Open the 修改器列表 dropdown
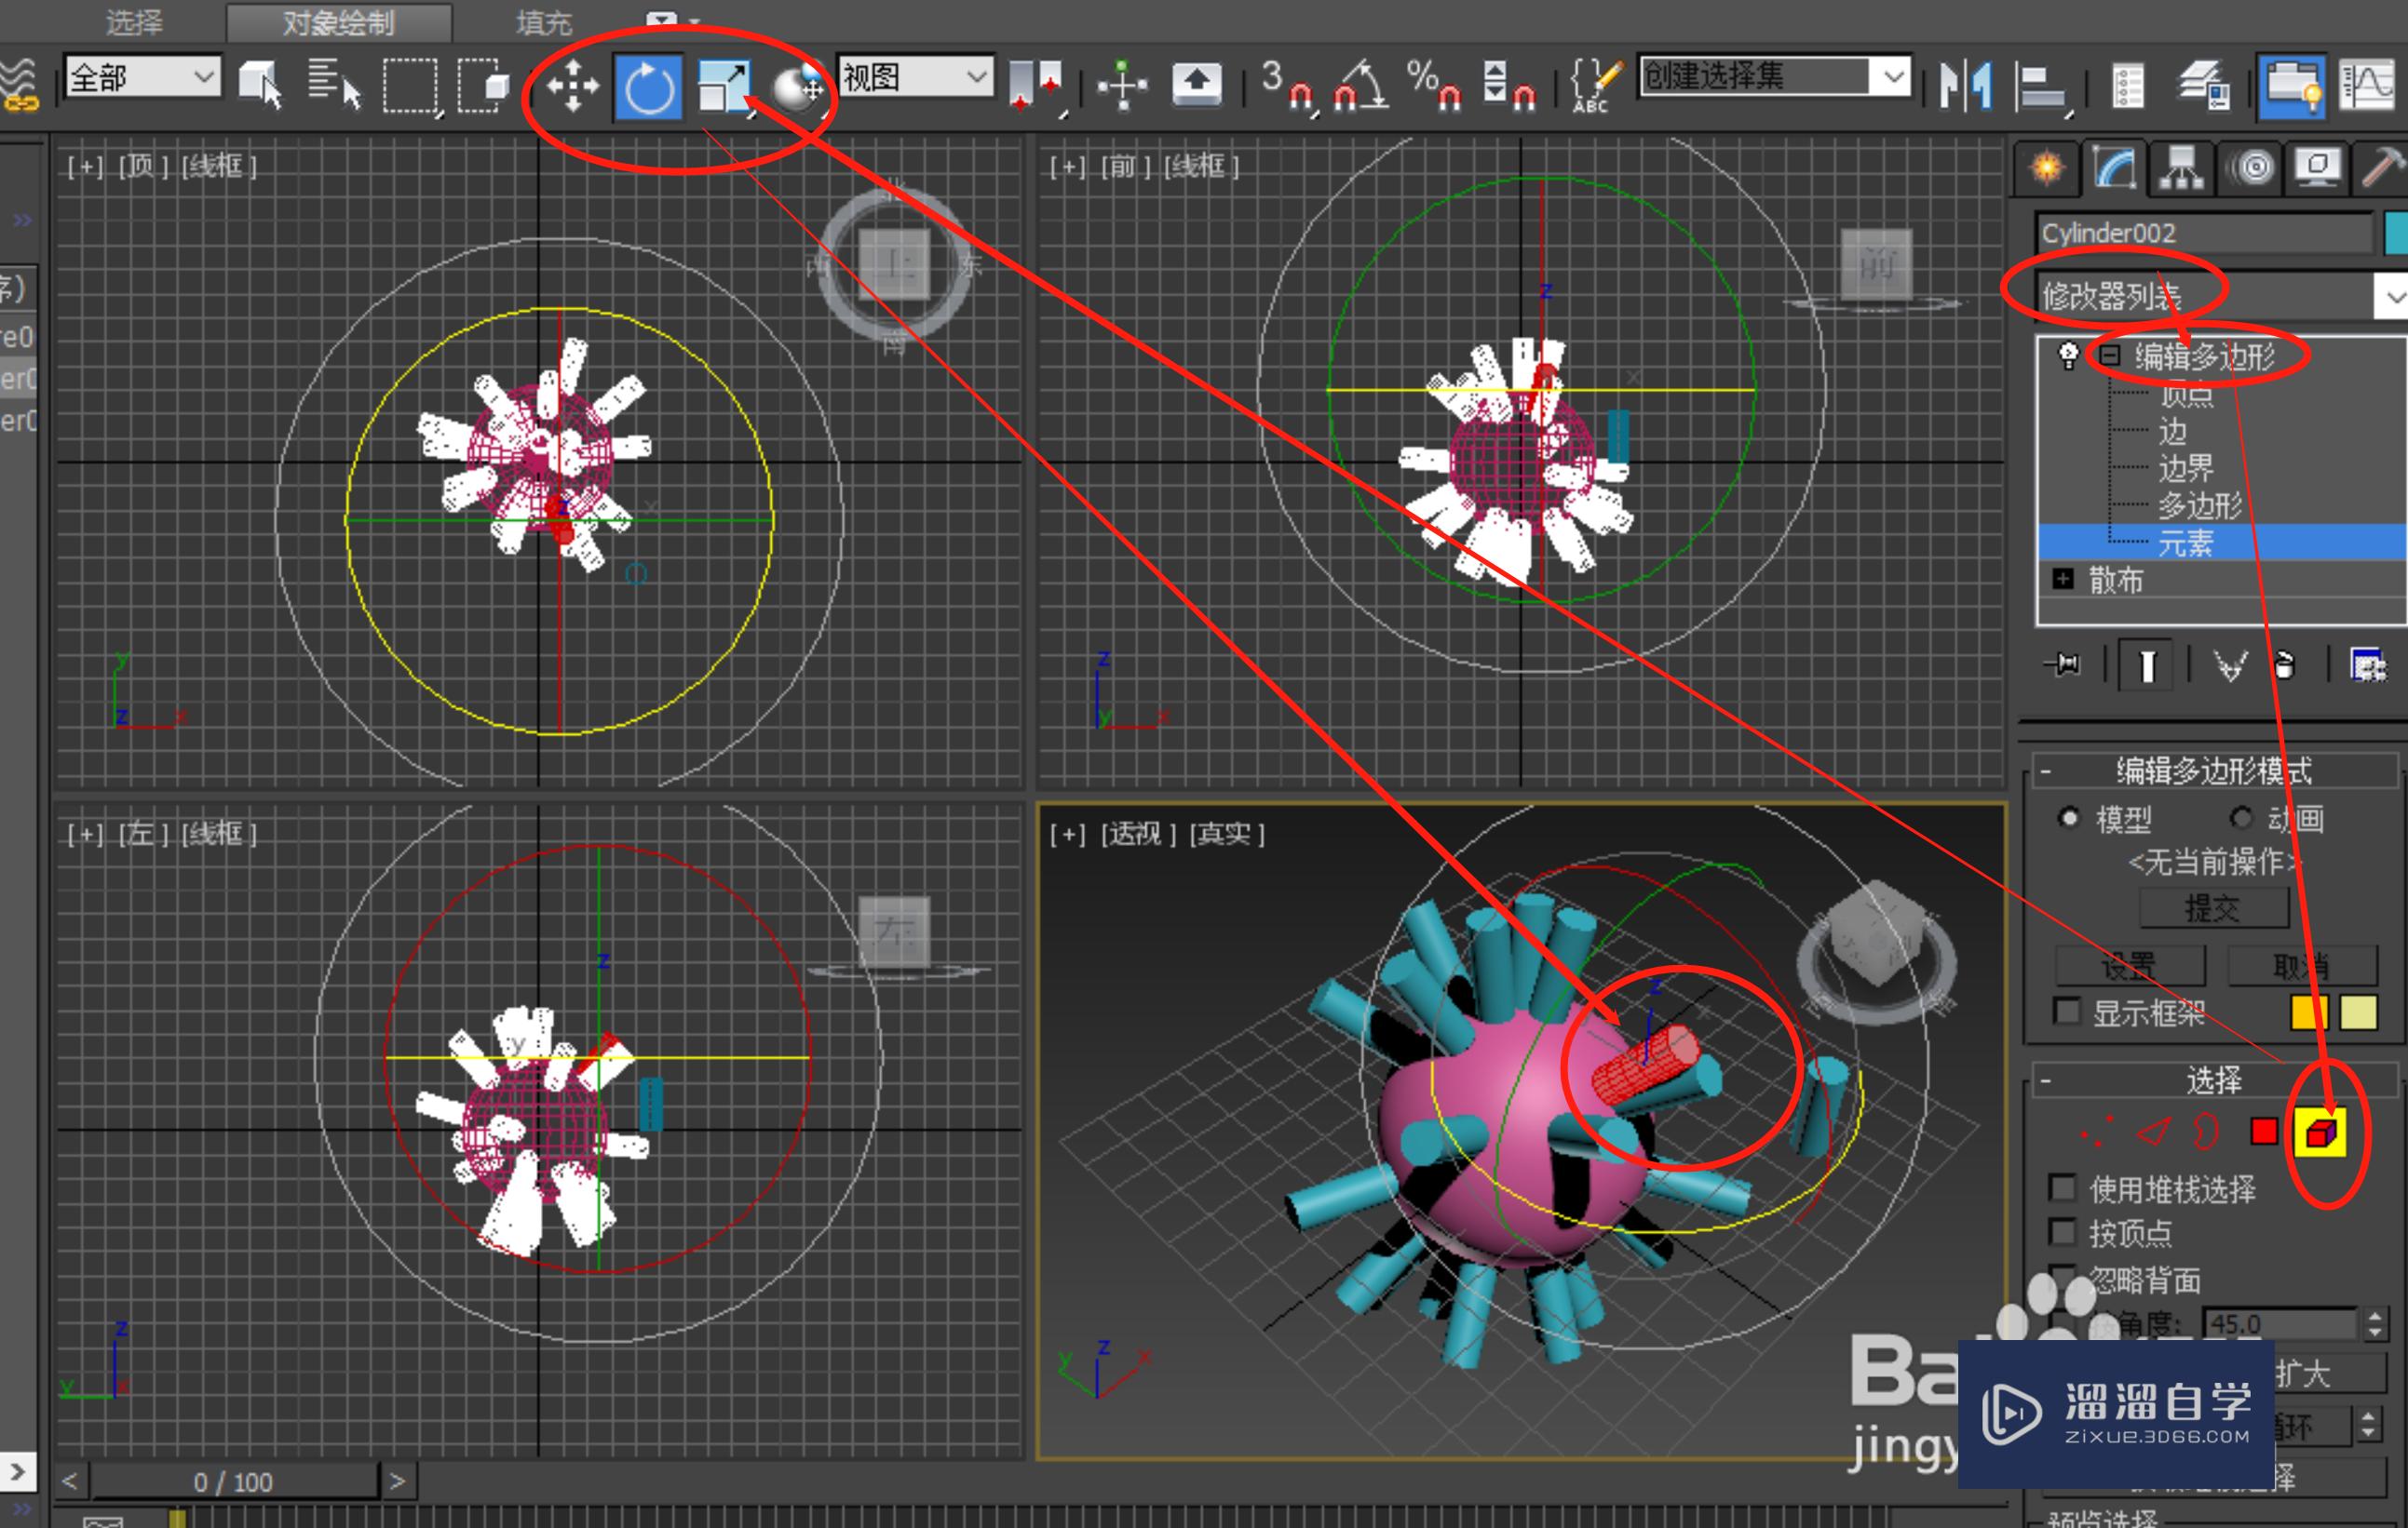The width and height of the screenshot is (2408, 1528). click(2223, 296)
